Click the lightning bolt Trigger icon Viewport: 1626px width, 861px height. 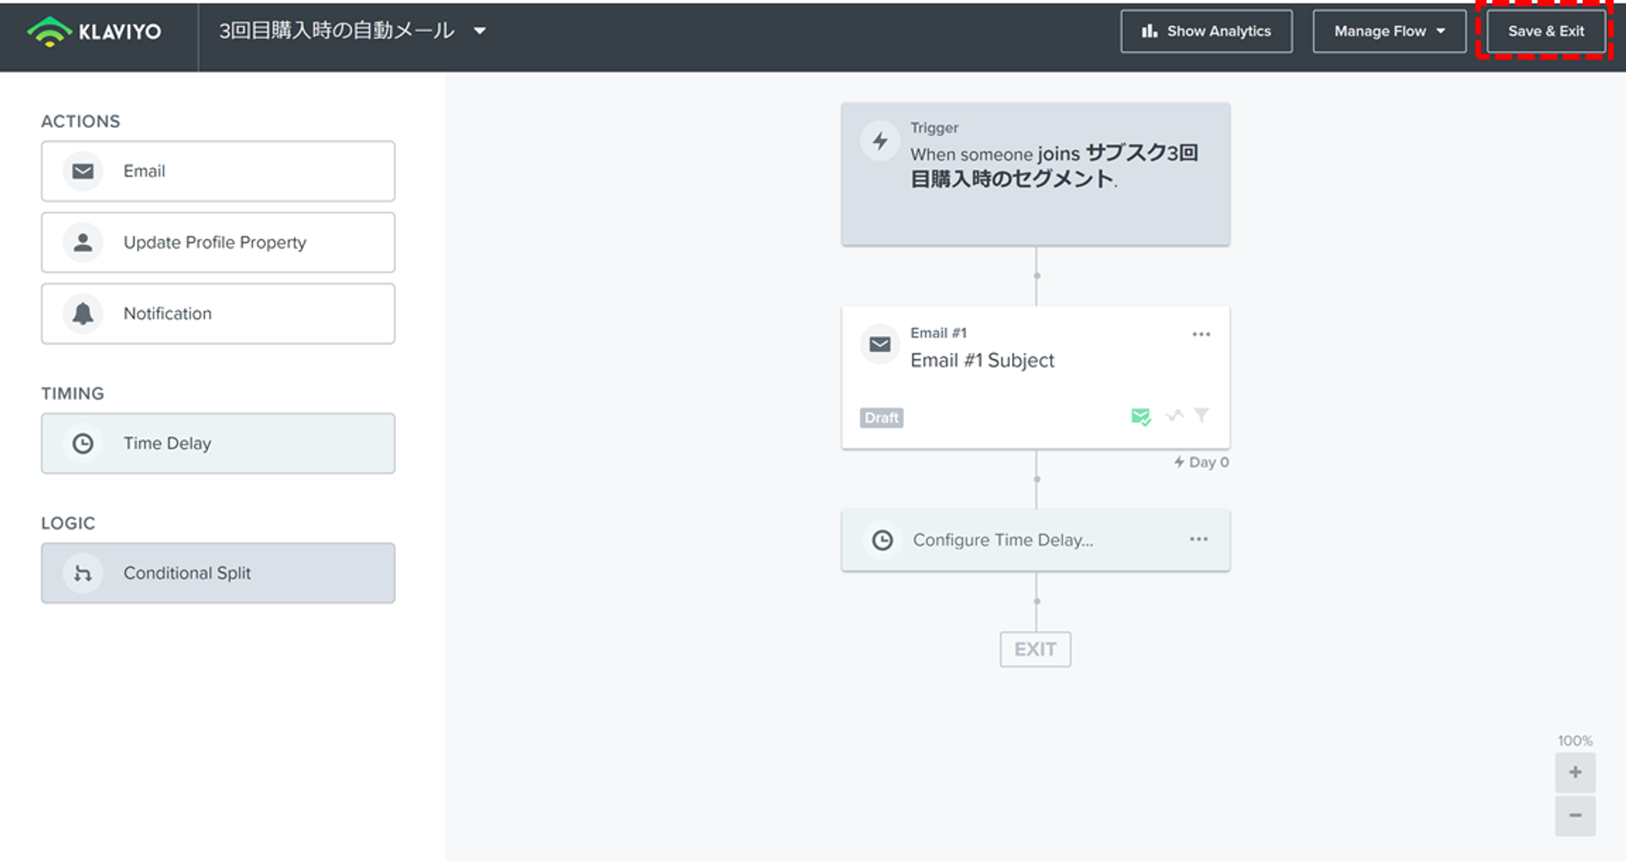click(x=880, y=141)
